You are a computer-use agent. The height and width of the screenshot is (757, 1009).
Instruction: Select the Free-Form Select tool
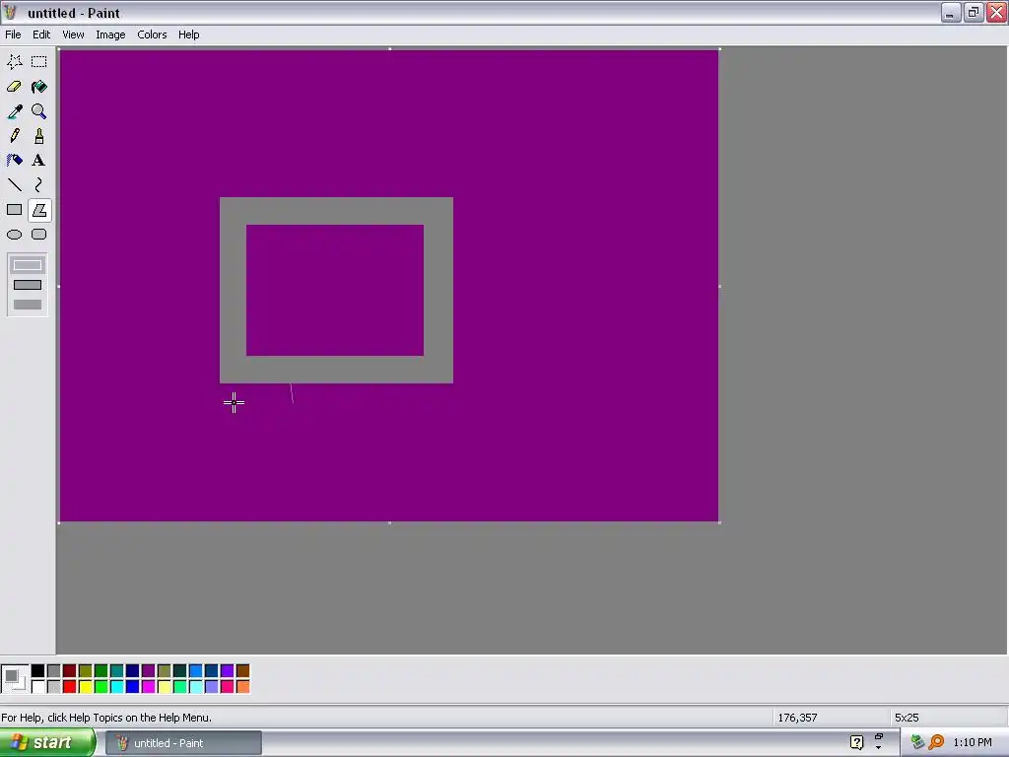coord(14,62)
